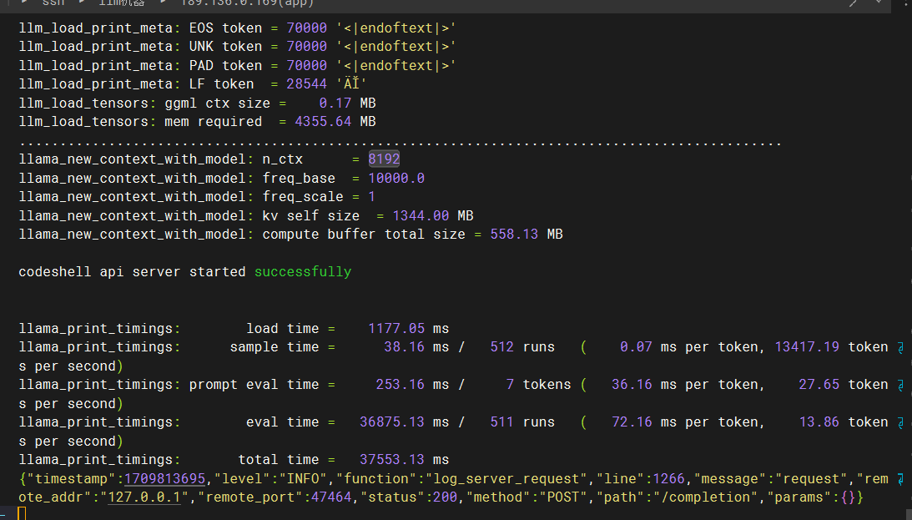912x520 pixels.
Task: Click the wrap icon at end of JSON timestamp line
Action: [900, 480]
